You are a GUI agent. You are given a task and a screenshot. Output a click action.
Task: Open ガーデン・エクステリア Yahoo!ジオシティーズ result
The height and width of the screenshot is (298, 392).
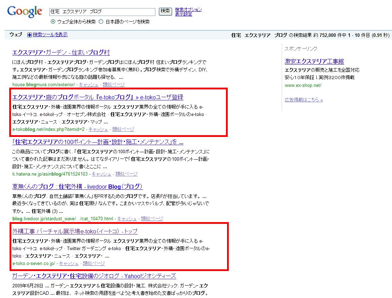94,276
